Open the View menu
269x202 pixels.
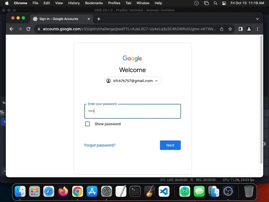coord(59,3)
